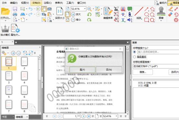Select the selected search text radio button
The image size is (179, 120).
[x=134, y=52]
